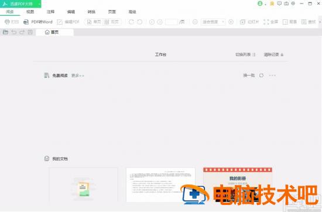Click the 免费阅读 books icon
This screenshot has height=212, width=322.
click(47, 76)
